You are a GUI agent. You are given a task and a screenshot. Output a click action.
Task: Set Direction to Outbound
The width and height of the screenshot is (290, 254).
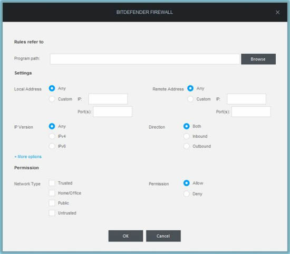[187, 146]
